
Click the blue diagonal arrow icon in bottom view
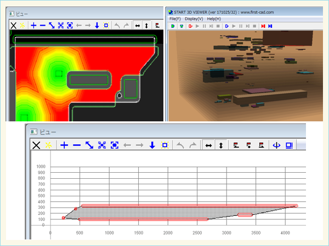pyautogui.click(x=89, y=145)
